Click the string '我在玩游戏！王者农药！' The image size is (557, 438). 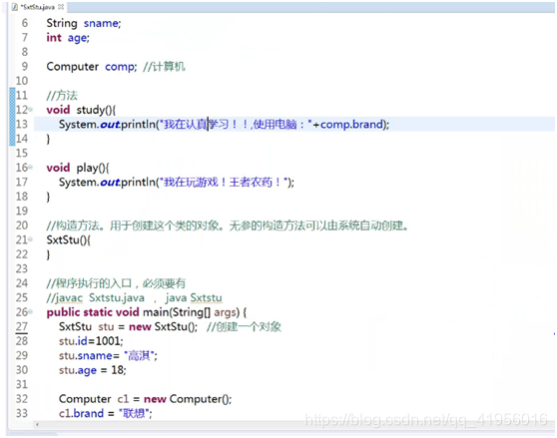pos(224,183)
